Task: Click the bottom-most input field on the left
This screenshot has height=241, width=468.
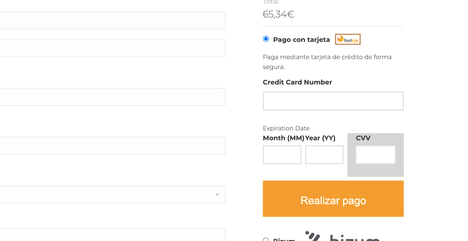Action: click(112, 235)
